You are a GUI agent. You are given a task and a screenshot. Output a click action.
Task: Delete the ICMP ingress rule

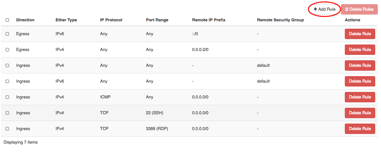(360, 97)
